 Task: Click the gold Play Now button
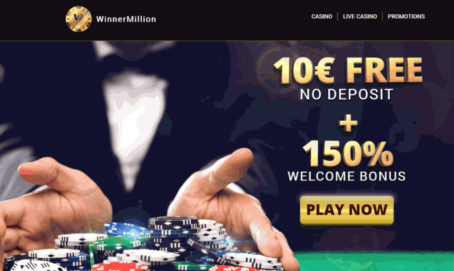(347, 210)
